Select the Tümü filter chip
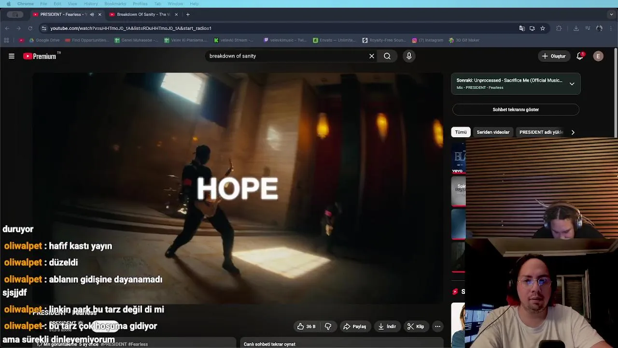 [x=461, y=132]
